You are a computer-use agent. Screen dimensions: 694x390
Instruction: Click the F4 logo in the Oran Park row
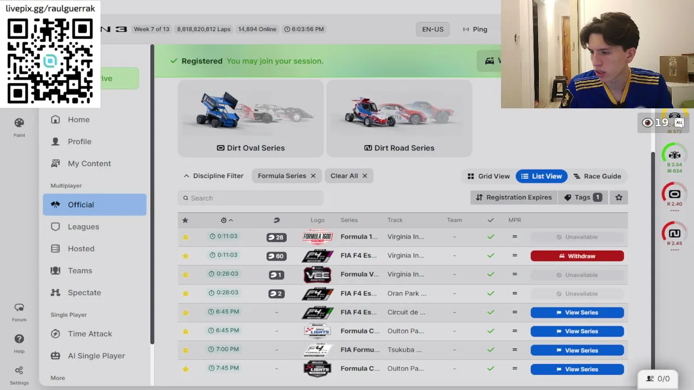tap(317, 294)
